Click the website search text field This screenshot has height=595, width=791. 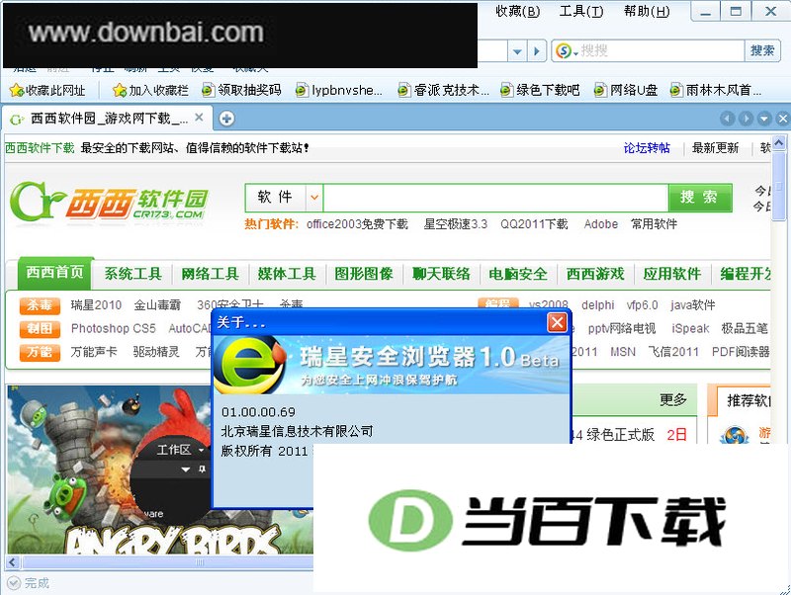point(496,198)
